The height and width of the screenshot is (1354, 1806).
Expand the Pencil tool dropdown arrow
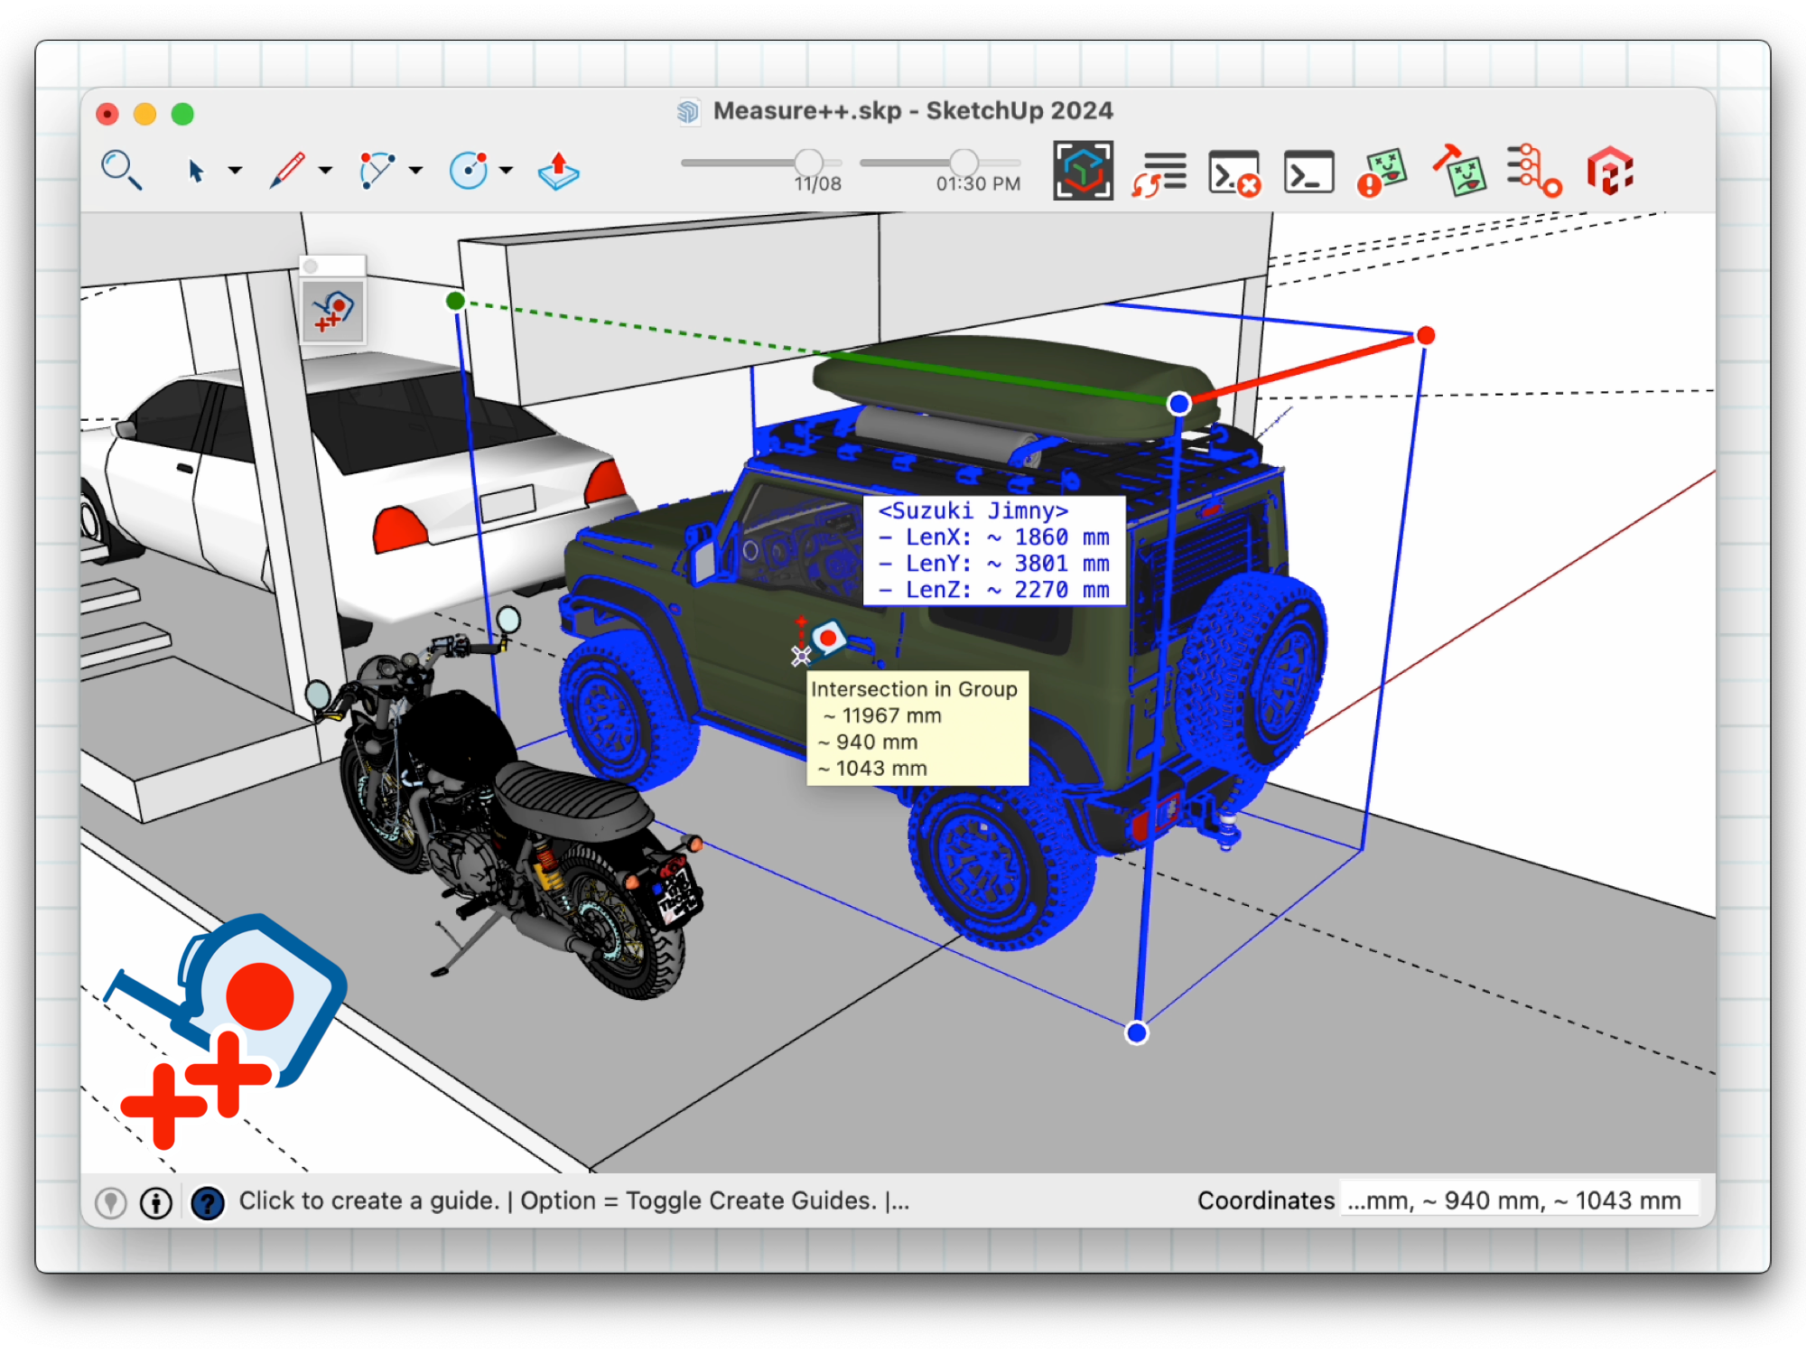[325, 170]
